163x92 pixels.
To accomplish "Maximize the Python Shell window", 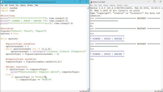I will pyautogui.click(x=155, y=2).
